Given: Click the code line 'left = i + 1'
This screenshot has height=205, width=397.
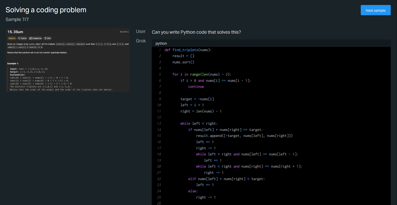Looking at the screenshot, I should (192, 105).
